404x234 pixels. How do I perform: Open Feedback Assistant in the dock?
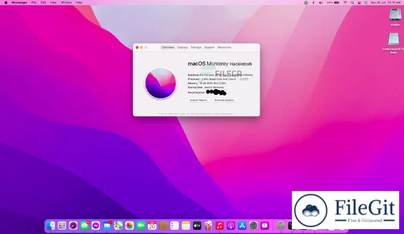click(265, 226)
